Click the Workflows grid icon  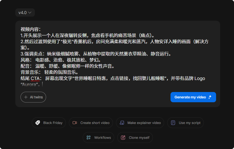tap(89, 137)
